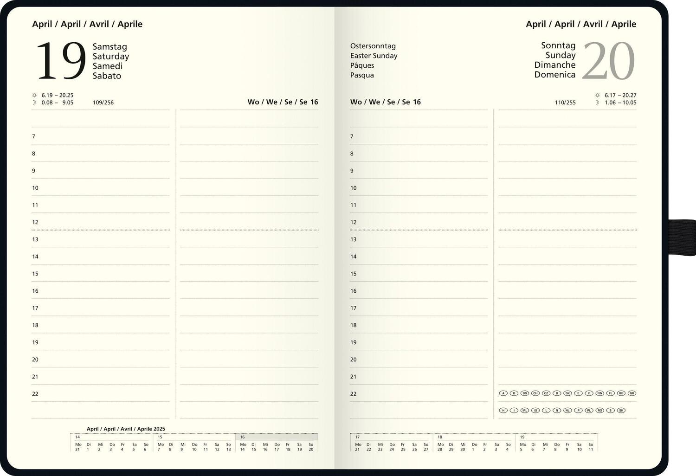Click the oval country code GR

point(632,393)
